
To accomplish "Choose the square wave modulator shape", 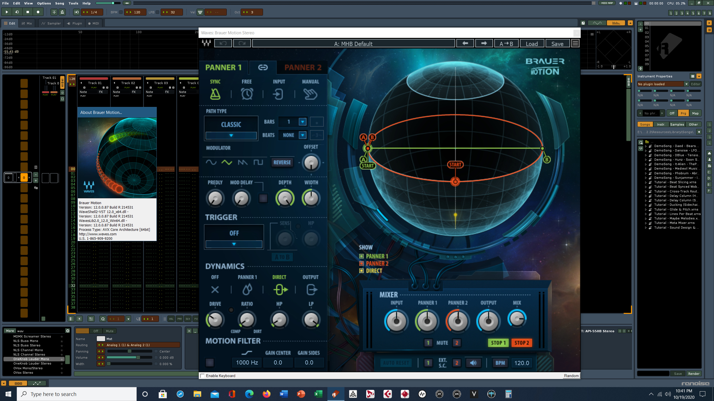I will pos(258,162).
